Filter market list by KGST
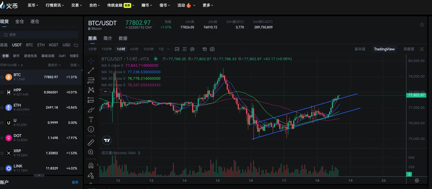432x189 pixels. [x=53, y=45]
